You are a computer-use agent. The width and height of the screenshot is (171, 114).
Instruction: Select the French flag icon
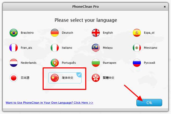[x=14, y=48]
